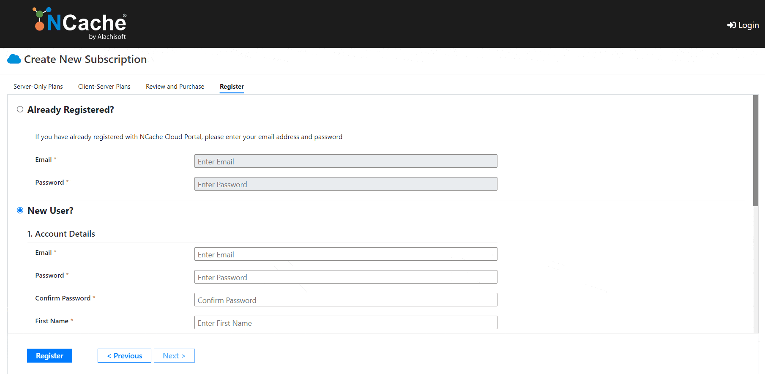Click the Already Registered Password field
This screenshot has width=765, height=374.
(x=346, y=184)
